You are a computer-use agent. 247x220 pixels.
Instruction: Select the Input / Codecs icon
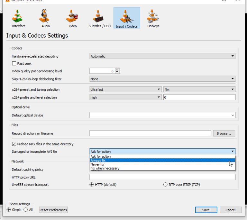pos(127,18)
